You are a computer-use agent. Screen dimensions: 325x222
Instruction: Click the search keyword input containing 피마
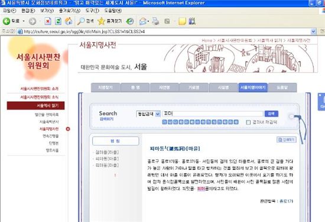(213, 114)
